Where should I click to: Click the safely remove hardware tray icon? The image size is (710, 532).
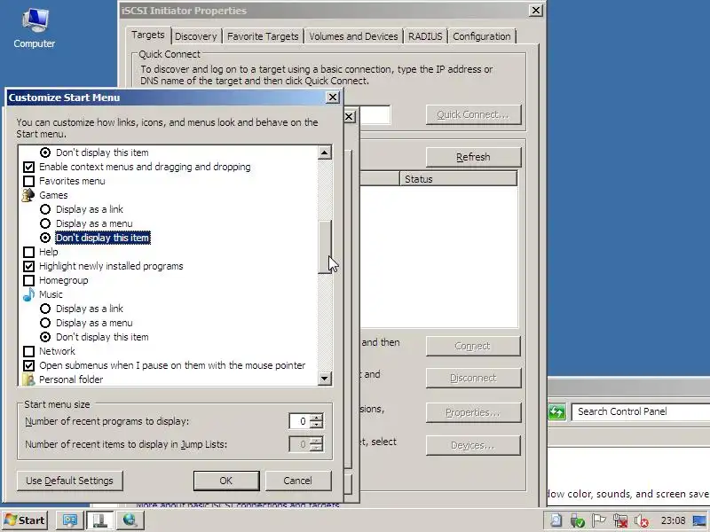pos(578,520)
